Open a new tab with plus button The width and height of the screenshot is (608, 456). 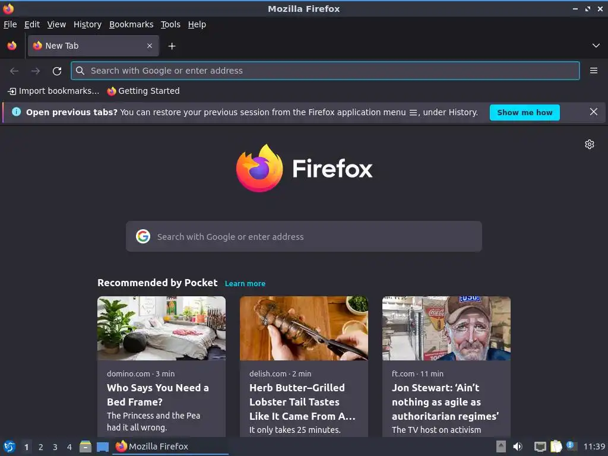coord(172,46)
